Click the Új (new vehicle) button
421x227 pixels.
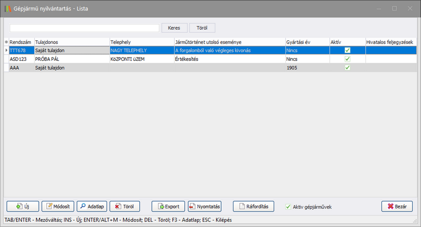pos(23,207)
